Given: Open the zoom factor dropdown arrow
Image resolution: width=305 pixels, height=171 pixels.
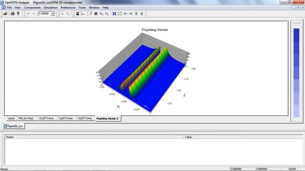Looking at the screenshot, I should [x=52, y=14].
